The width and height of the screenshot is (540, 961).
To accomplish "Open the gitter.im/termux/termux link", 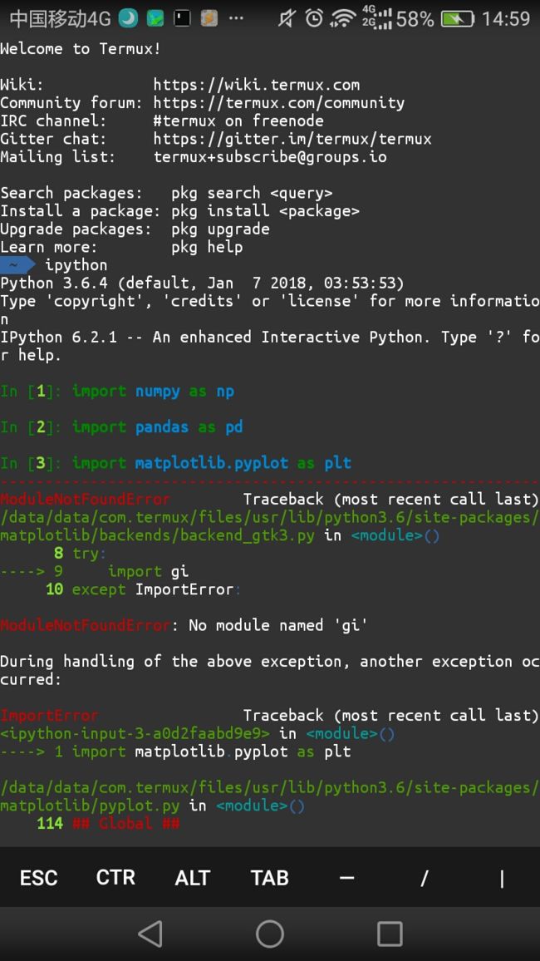I will pos(292,139).
